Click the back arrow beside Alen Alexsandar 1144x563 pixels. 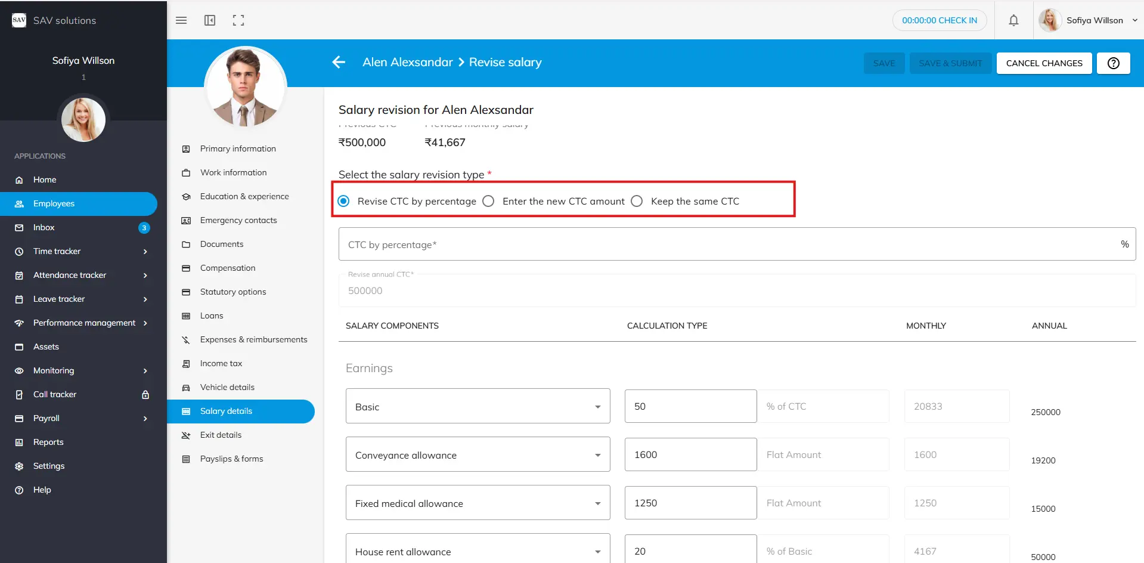tap(339, 62)
